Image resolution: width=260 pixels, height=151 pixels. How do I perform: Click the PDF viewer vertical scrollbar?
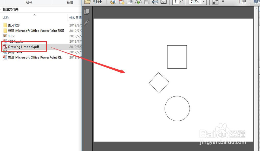point(256,79)
